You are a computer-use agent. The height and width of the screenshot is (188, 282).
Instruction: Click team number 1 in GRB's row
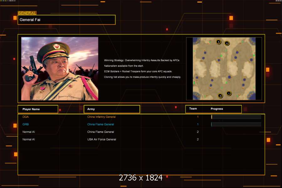point(198,124)
